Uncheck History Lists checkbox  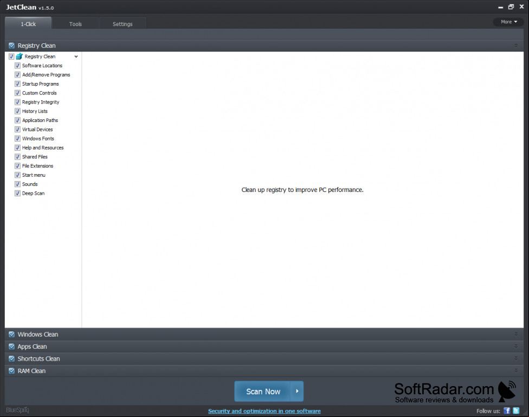(17, 111)
